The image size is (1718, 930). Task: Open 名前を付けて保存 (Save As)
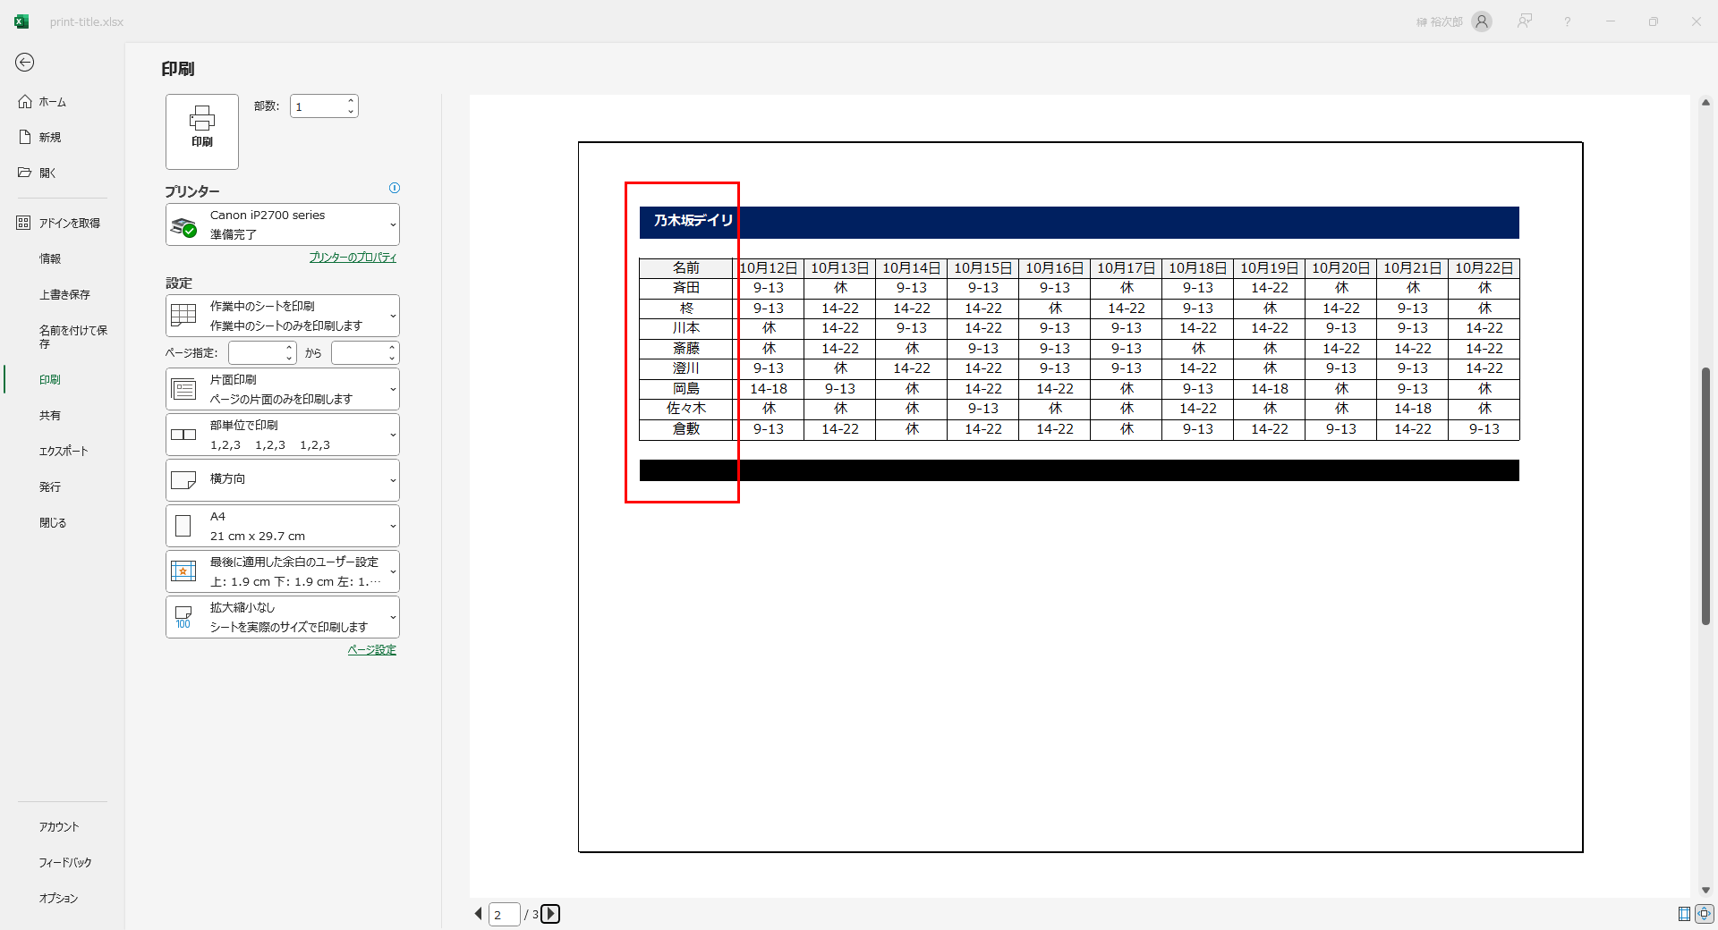click(72, 337)
